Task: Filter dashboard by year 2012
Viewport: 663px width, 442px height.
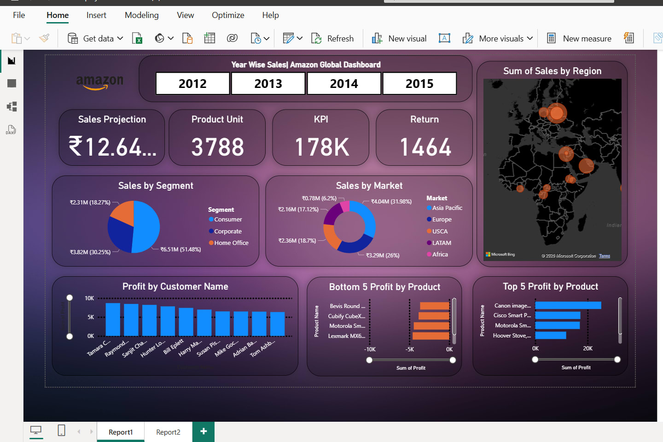Action: (192, 83)
